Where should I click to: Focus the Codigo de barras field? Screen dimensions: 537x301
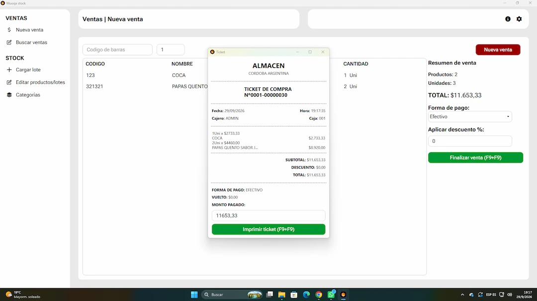coord(117,50)
